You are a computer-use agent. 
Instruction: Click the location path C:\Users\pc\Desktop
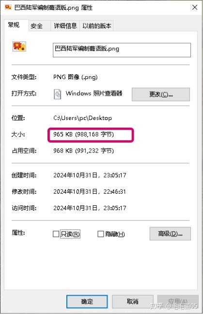point(82,118)
